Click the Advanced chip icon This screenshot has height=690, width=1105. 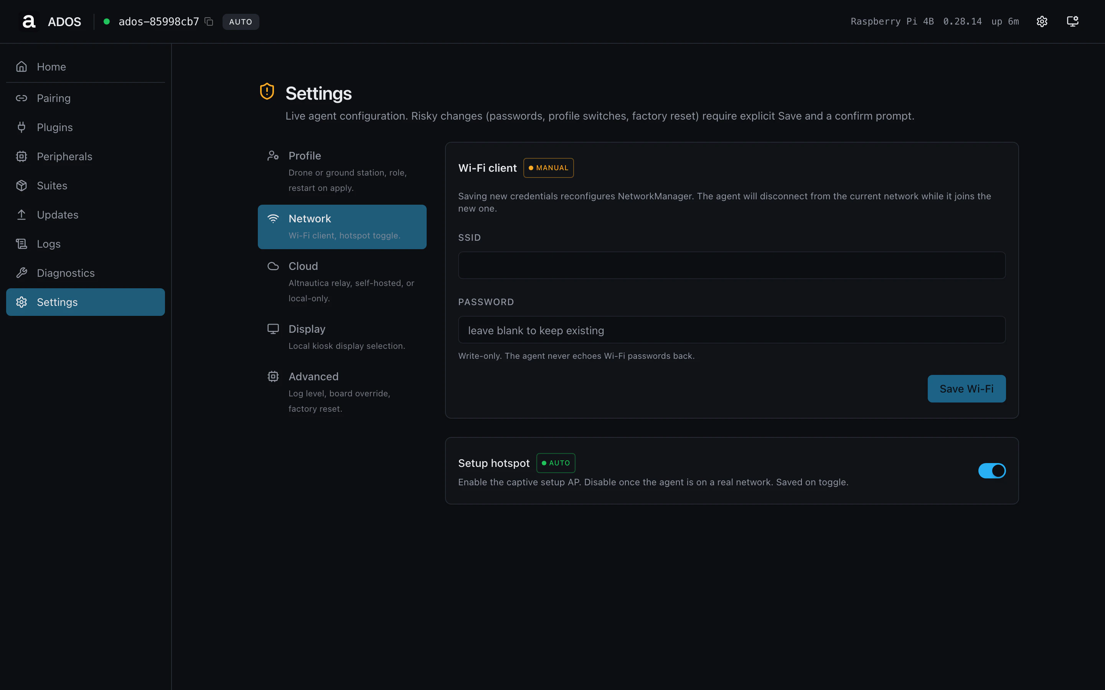[x=273, y=376]
